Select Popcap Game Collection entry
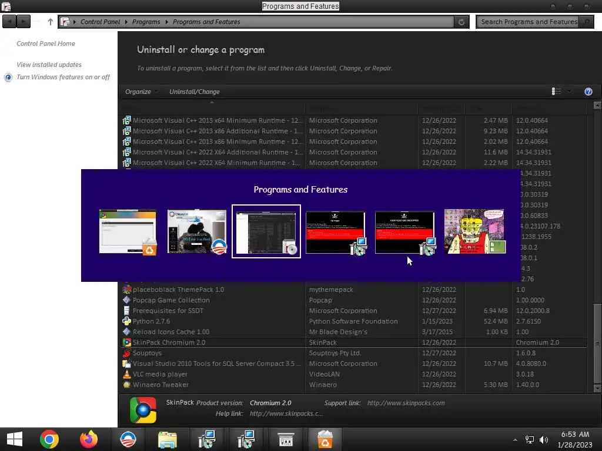602x451 pixels. click(x=354, y=300)
